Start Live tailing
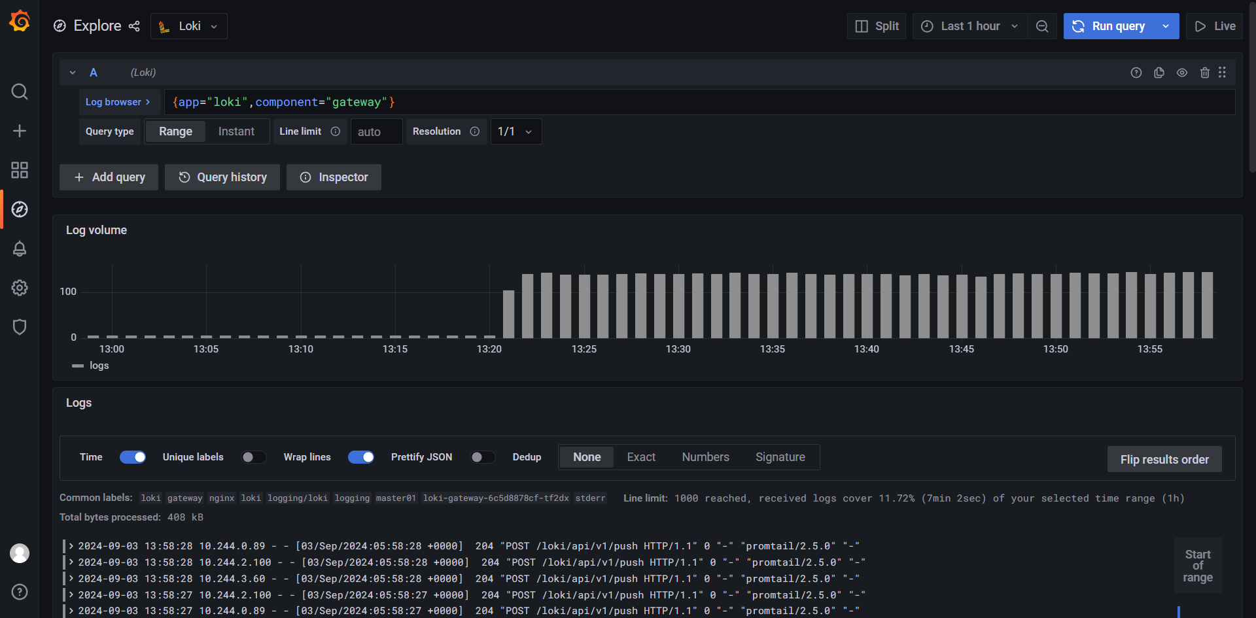Image resolution: width=1256 pixels, height=618 pixels. 1215,26
